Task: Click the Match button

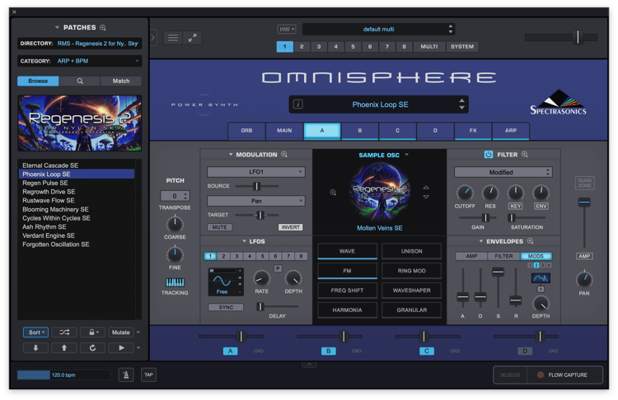Action: point(121,81)
